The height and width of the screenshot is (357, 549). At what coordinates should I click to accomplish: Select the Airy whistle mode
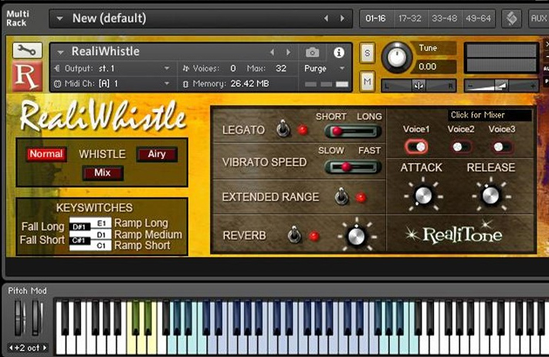click(x=157, y=154)
